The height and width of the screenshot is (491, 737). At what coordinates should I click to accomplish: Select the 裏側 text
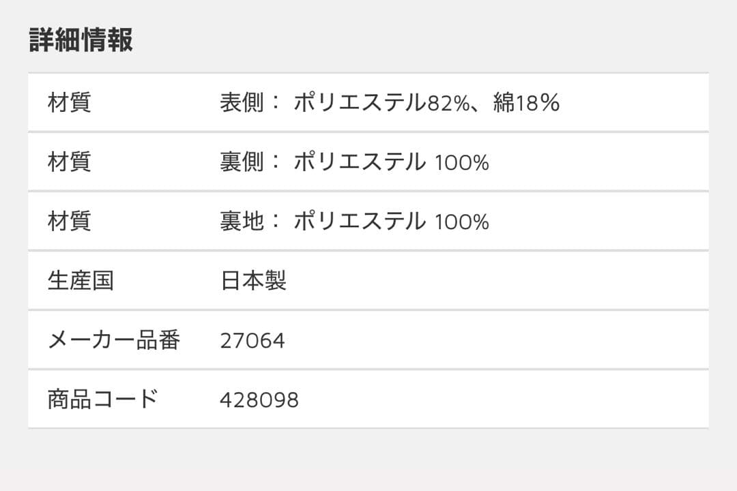241,162
